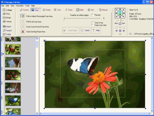Check the Keep crop rope option
The width and height of the screenshot is (154, 116).
coord(93,25)
